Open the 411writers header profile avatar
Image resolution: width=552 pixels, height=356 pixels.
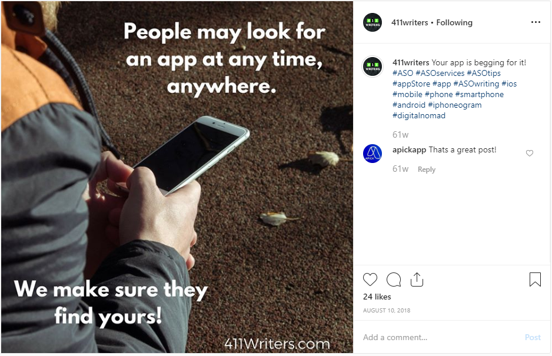(x=373, y=22)
